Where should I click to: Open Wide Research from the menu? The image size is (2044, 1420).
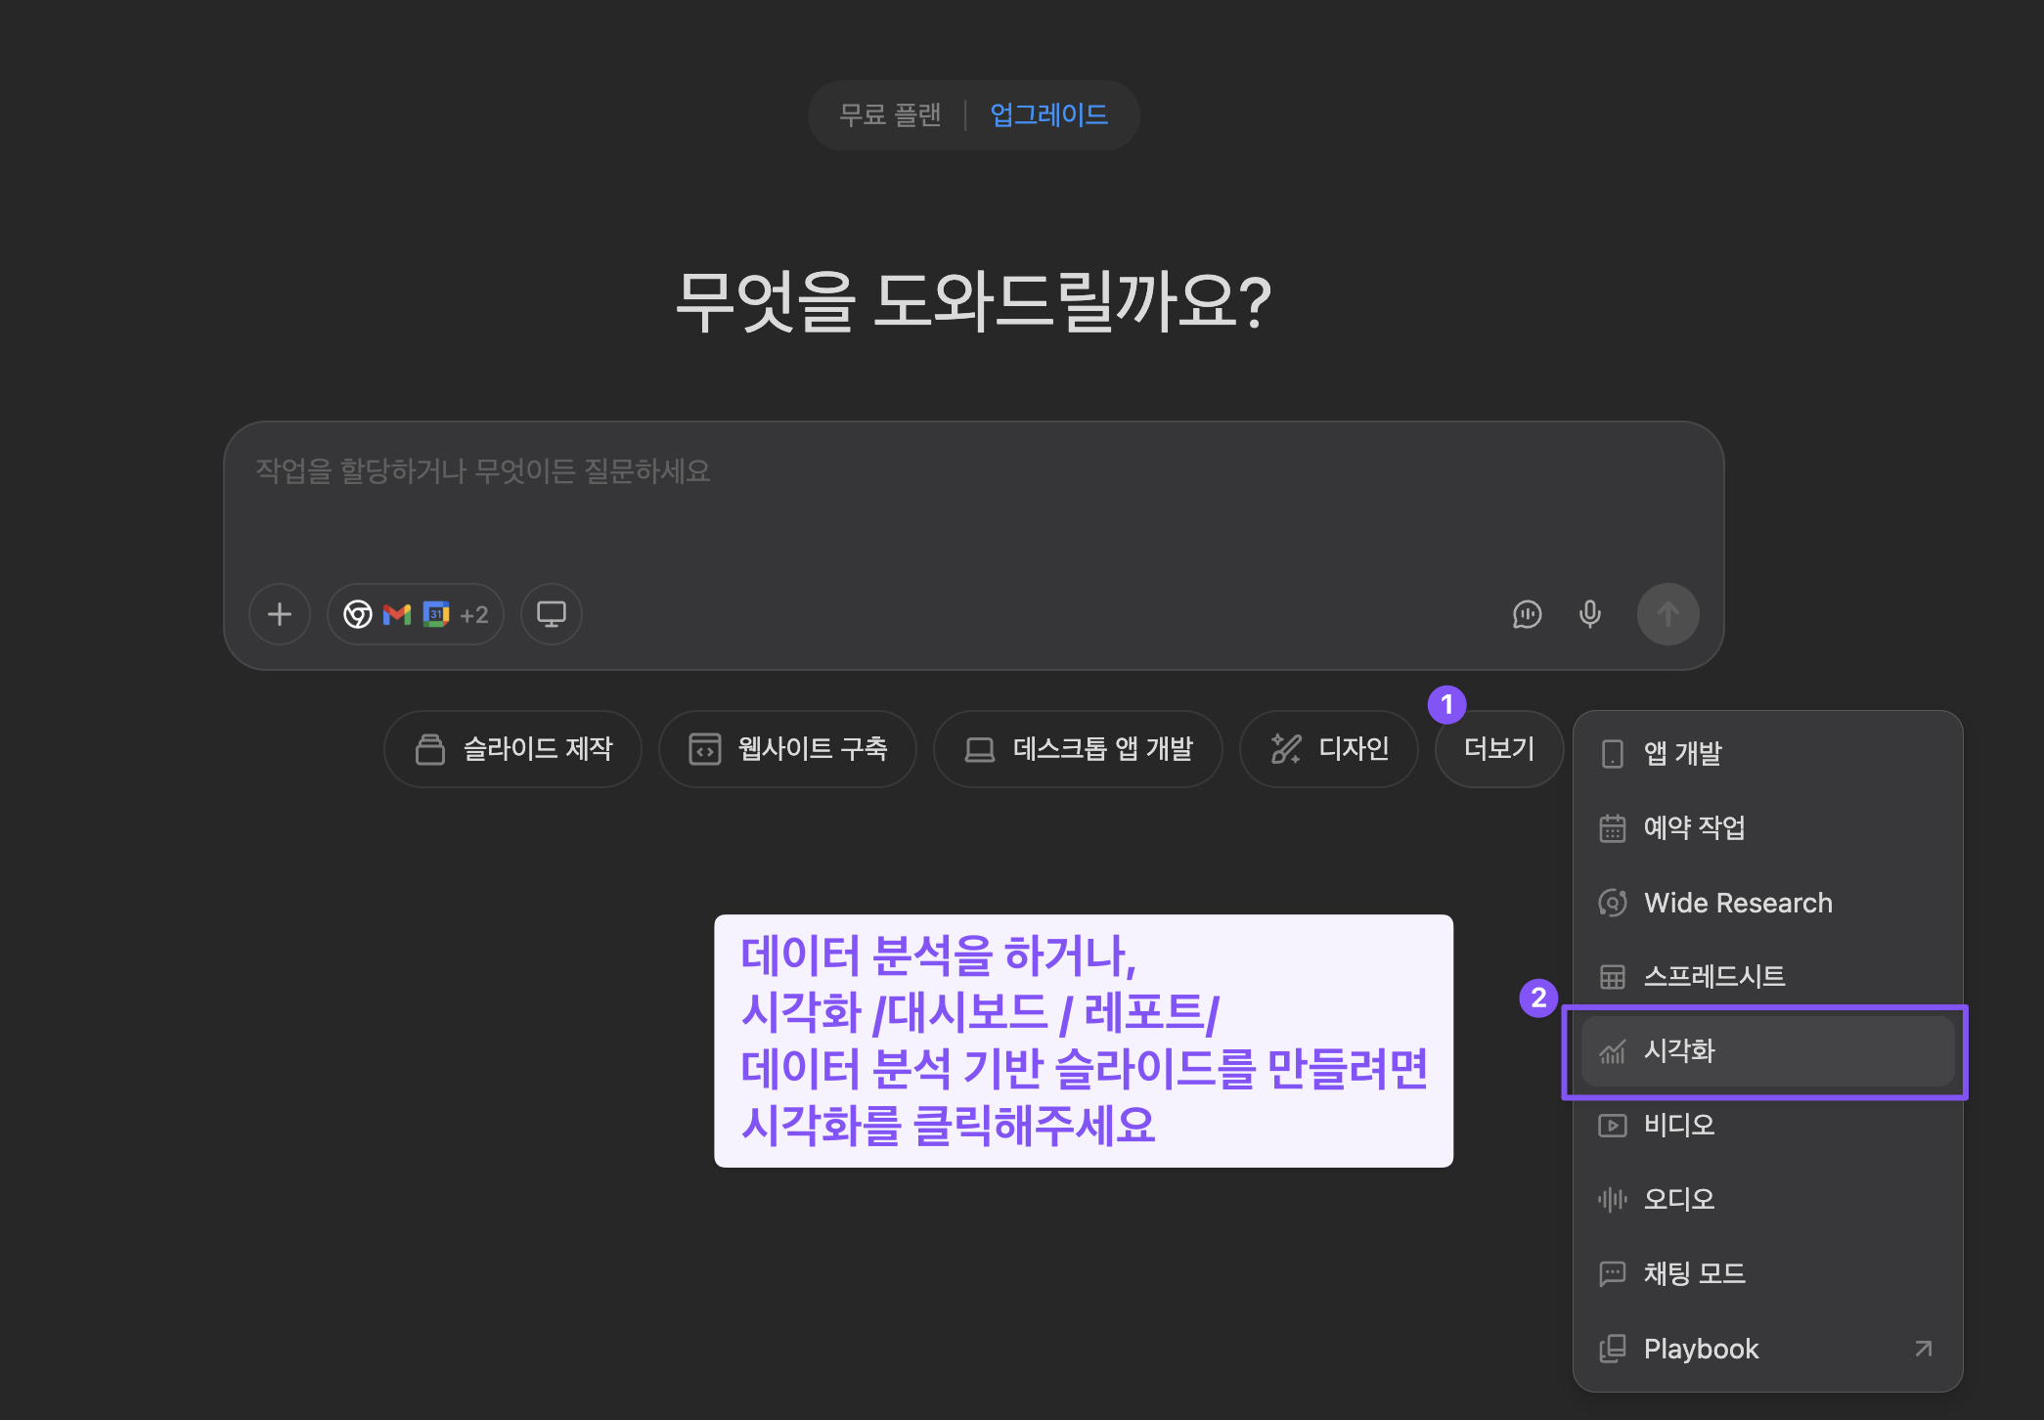(1738, 903)
